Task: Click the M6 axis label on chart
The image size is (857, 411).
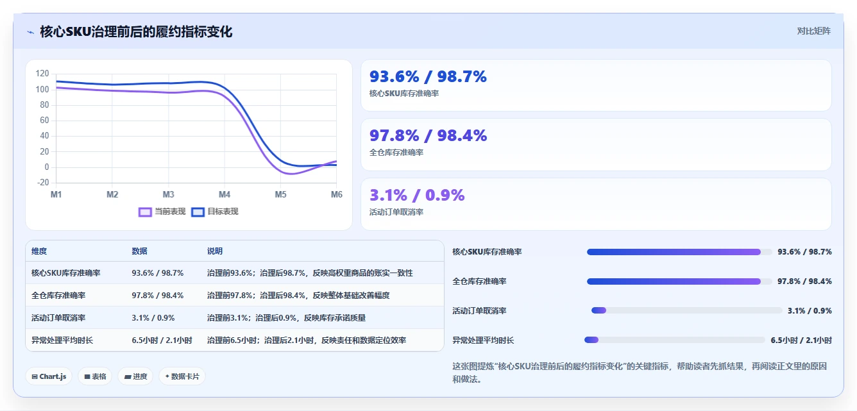Action: coord(336,194)
